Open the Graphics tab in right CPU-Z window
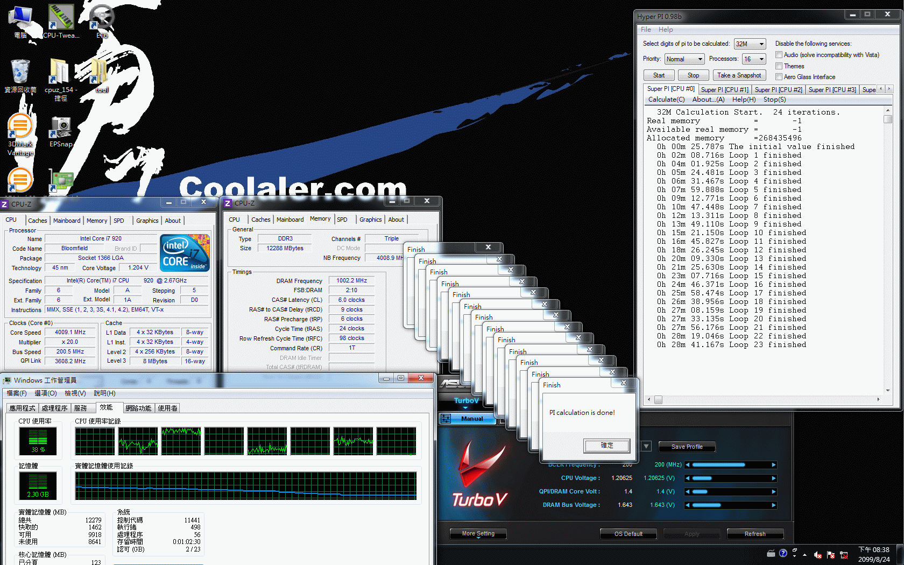The image size is (904, 565). (370, 220)
